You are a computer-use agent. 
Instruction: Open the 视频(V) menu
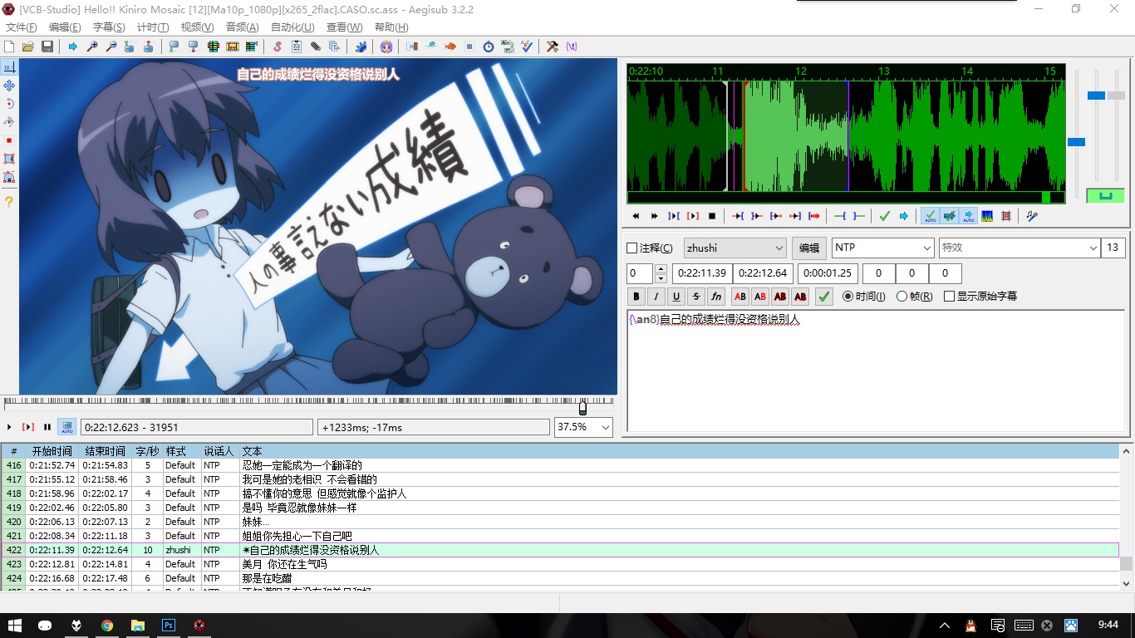[x=197, y=27]
